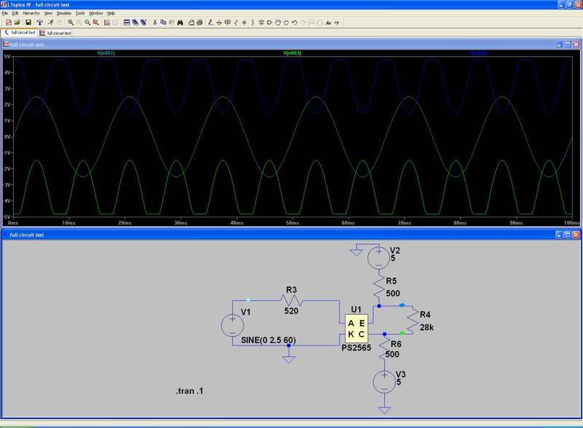Image resolution: width=583 pixels, height=428 pixels.
Task: Close the schematic pane full circuit test
Action: (x=576, y=234)
